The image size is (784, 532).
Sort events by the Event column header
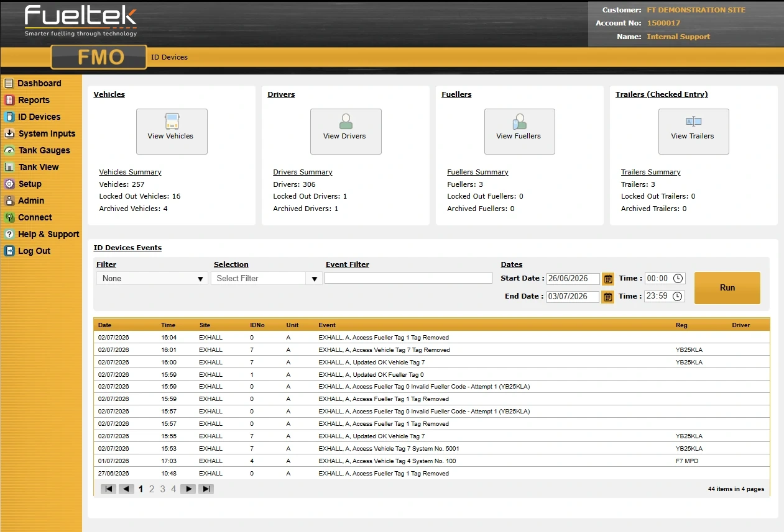click(327, 325)
